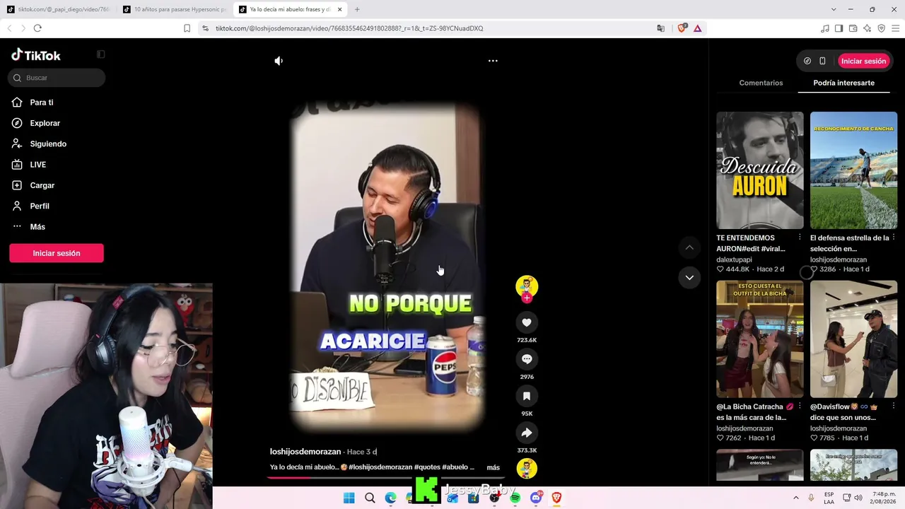Open the TikTok coins icon near login
Viewport: 905px width, 509px height.
[807, 61]
